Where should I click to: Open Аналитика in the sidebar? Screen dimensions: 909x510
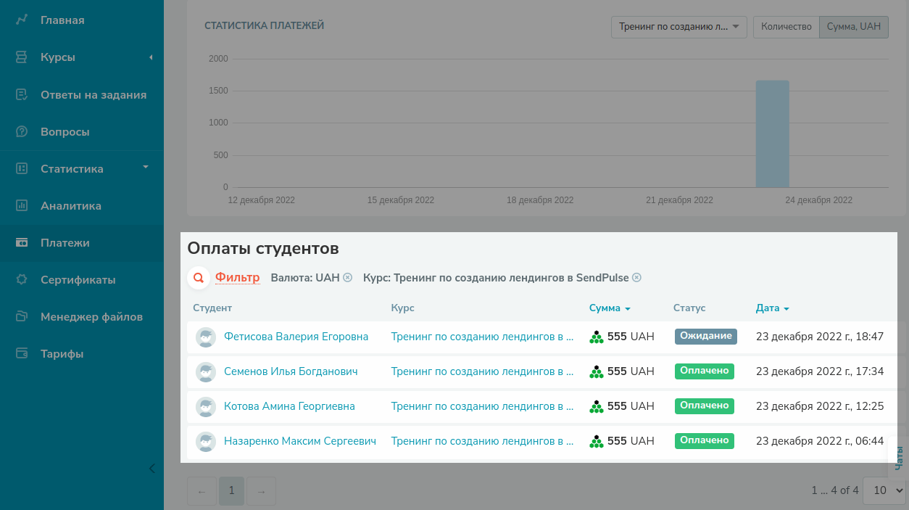click(x=71, y=206)
